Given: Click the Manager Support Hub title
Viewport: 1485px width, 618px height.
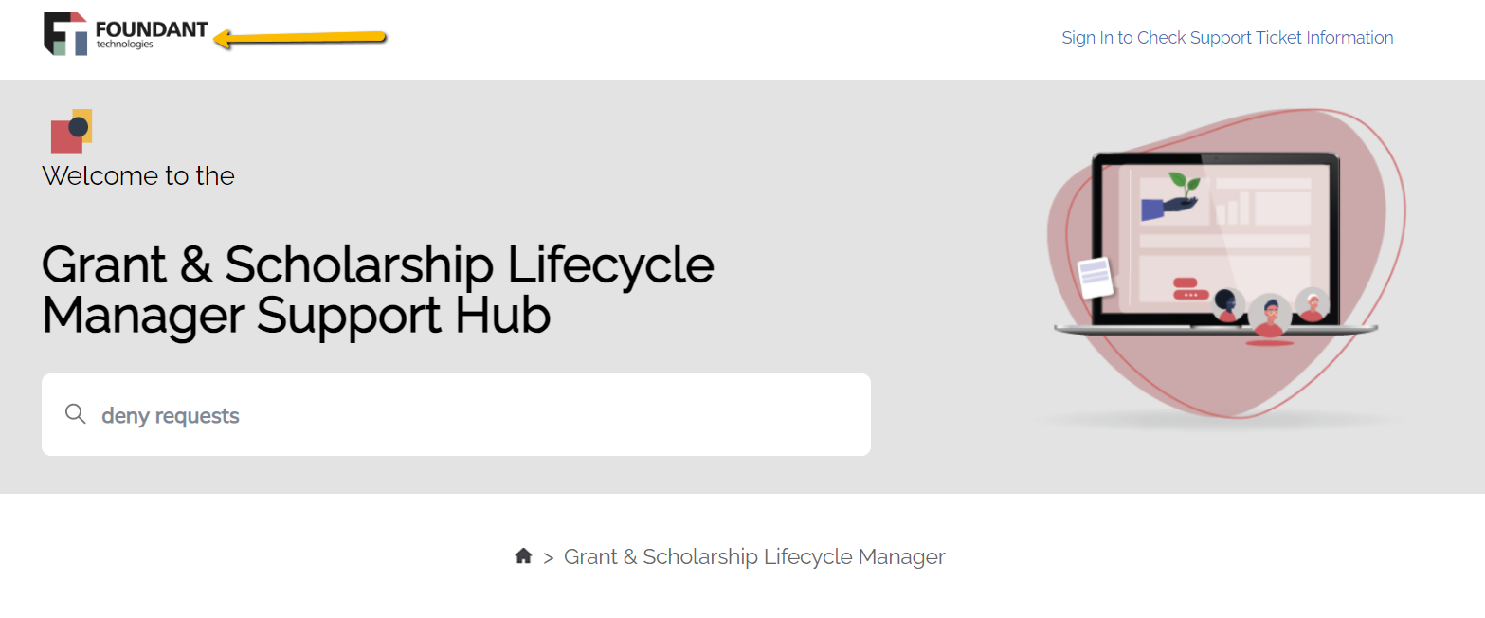Looking at the screenshot, I should tap(296, 316).
